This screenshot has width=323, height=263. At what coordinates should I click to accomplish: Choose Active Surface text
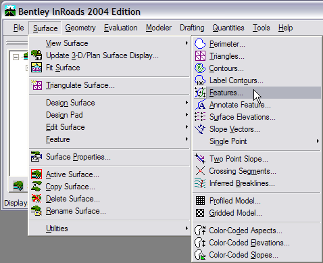[x=72, y=174]
